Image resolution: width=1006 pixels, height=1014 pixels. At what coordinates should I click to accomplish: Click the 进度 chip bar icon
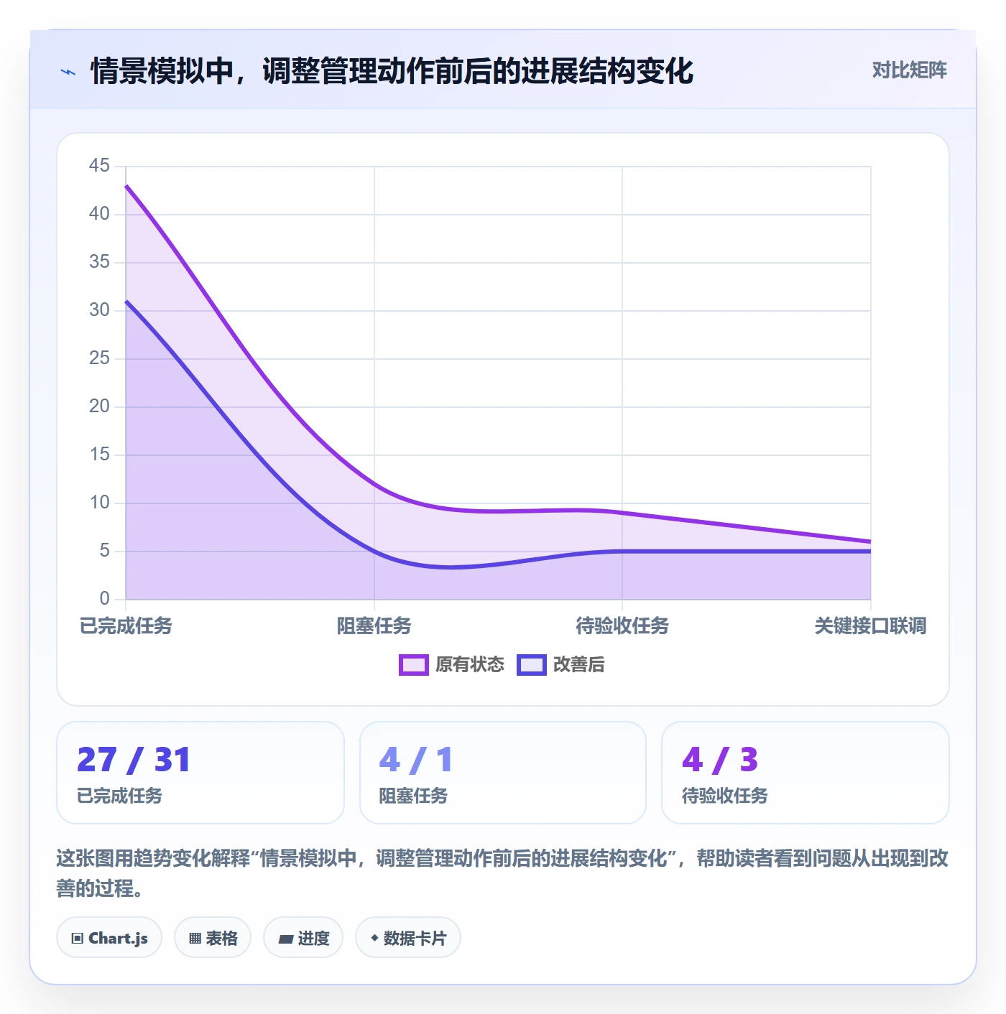[286, 939]
